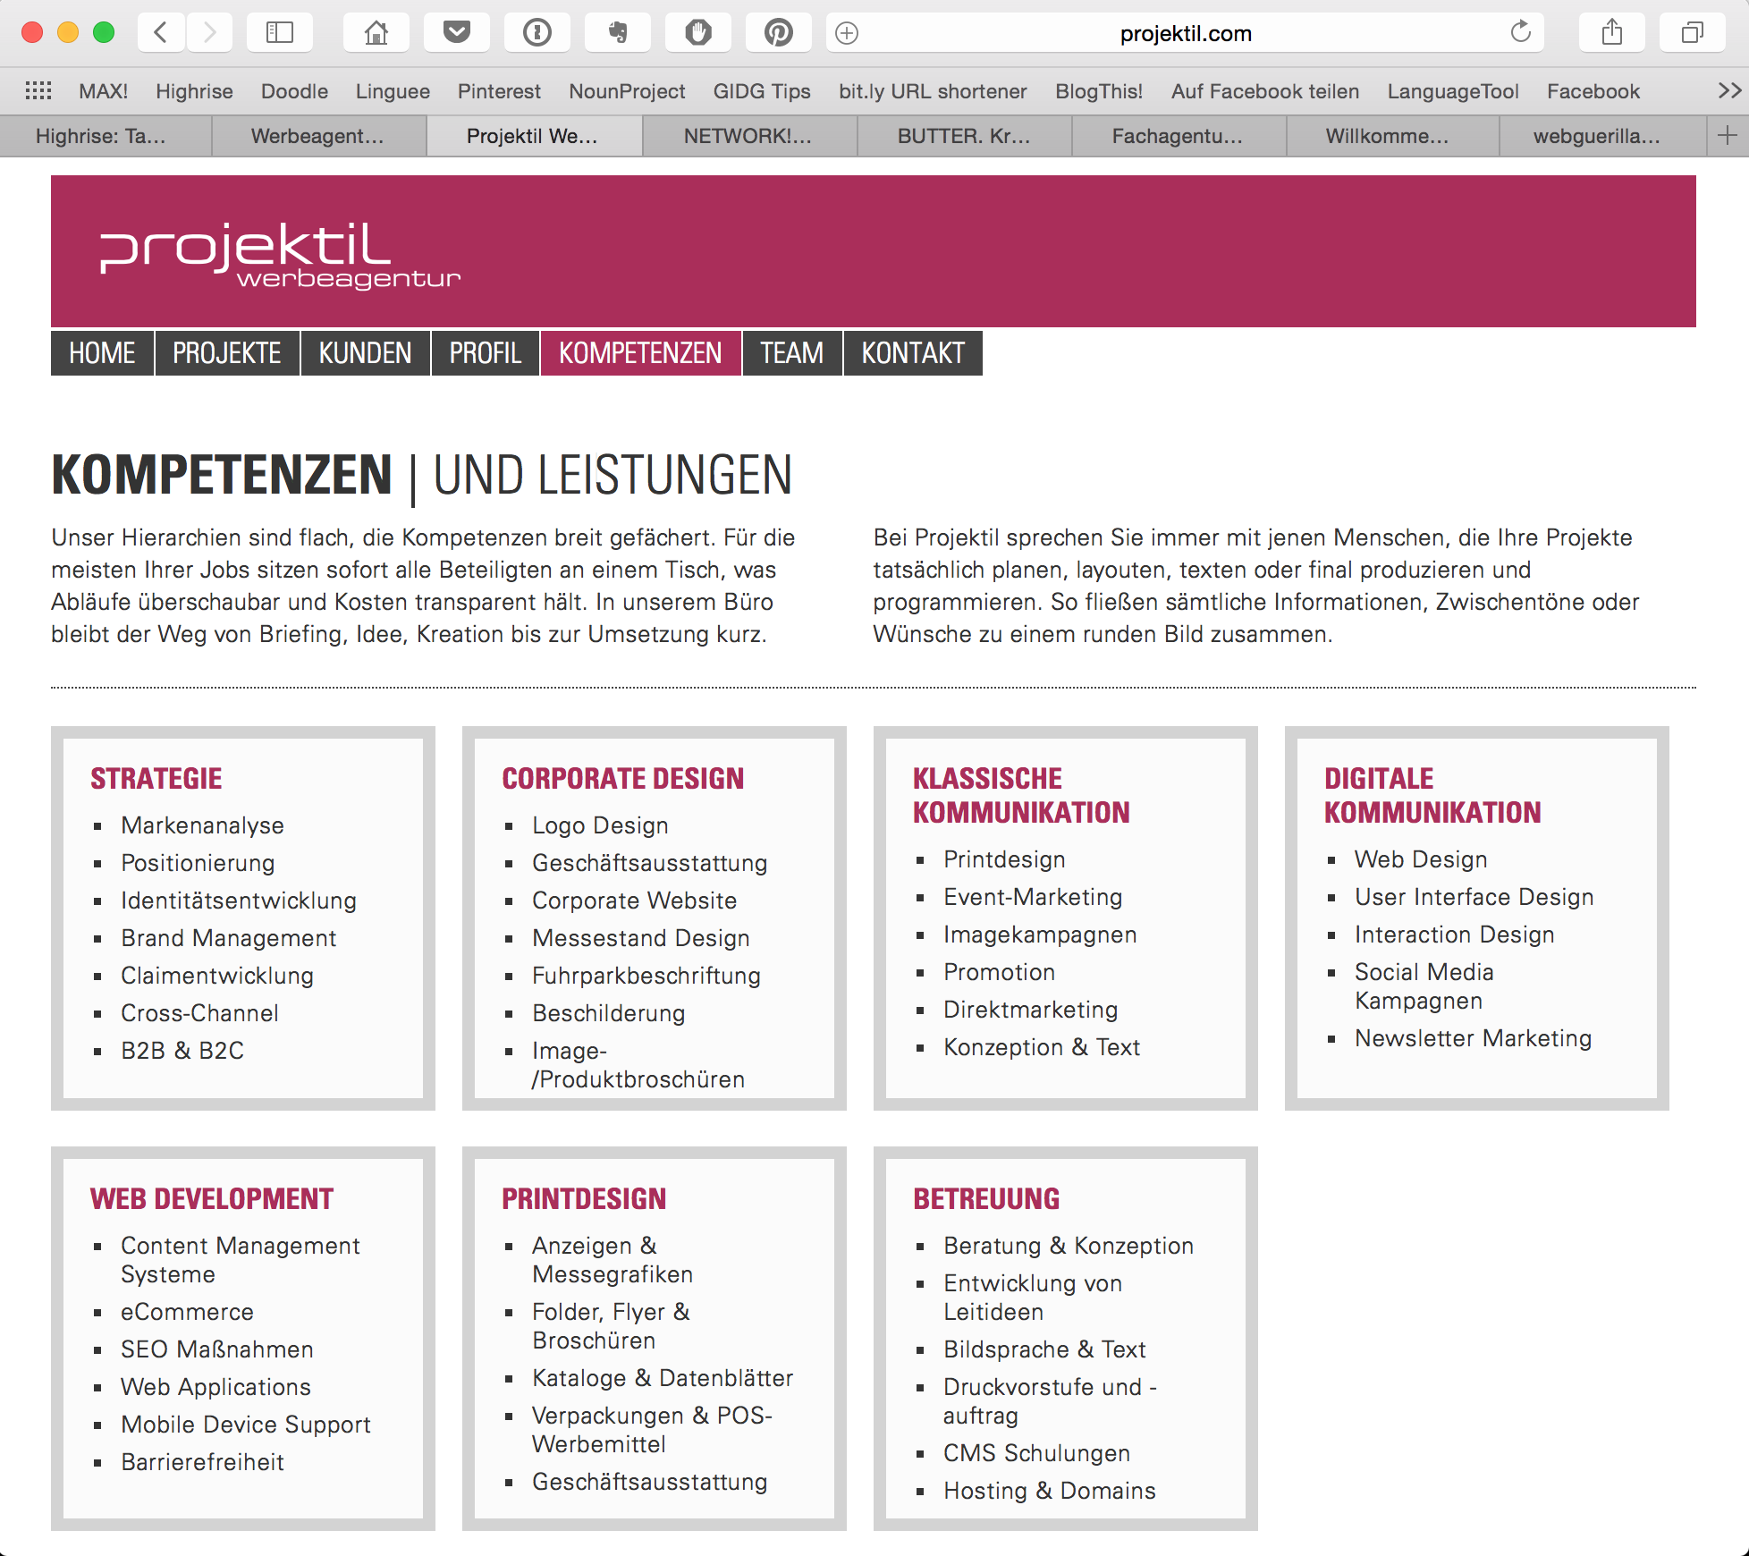
Task: Open the Share sheet icon
Action: tap(1612, 33)
